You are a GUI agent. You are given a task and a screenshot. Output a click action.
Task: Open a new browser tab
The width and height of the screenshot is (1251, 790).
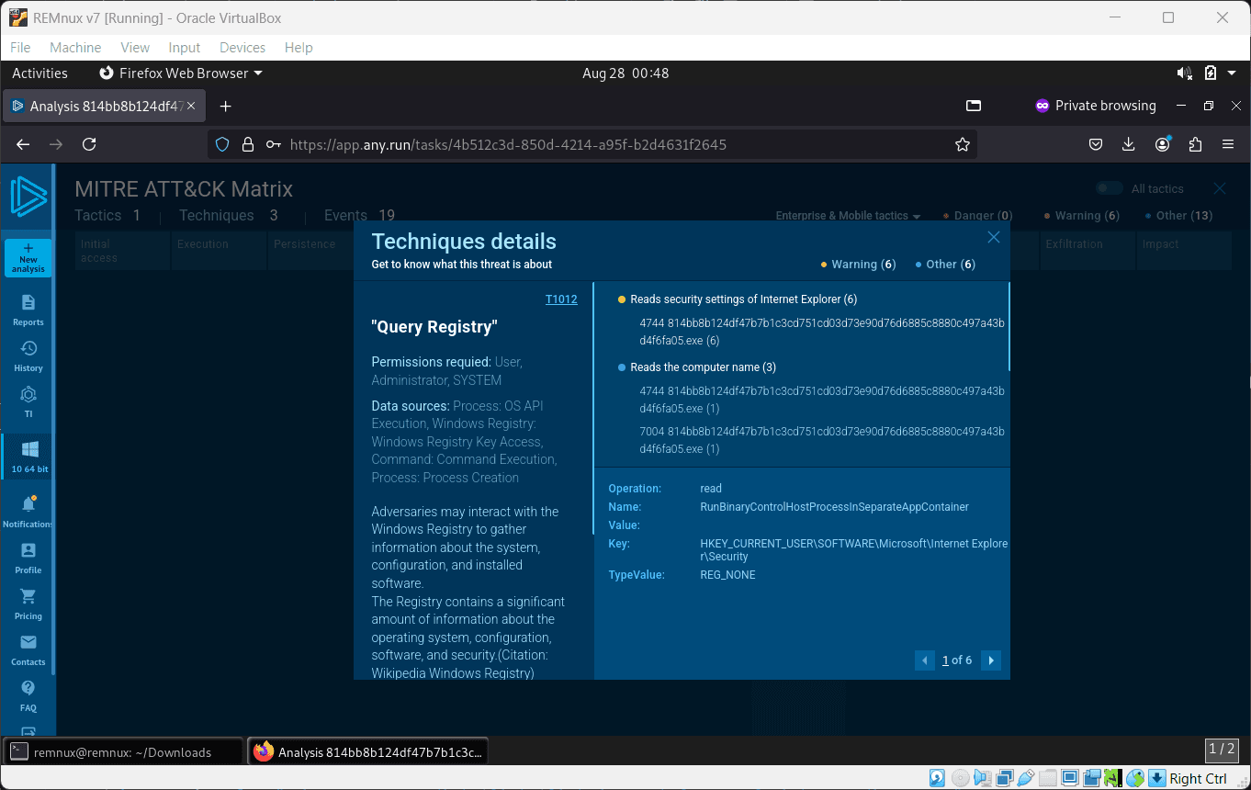pos(225,106)
